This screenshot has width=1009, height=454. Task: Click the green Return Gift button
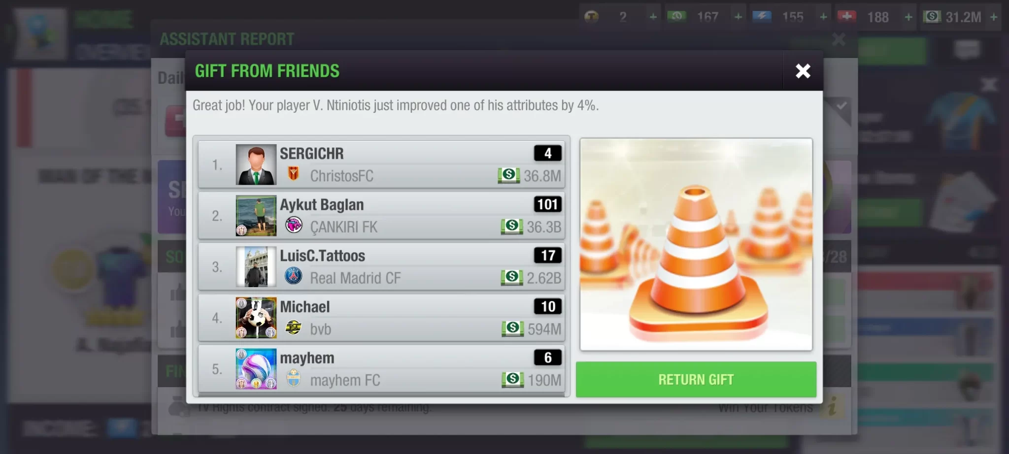(x=696, y=380)
